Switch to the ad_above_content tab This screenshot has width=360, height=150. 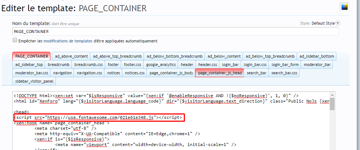(x=71, y=56)
